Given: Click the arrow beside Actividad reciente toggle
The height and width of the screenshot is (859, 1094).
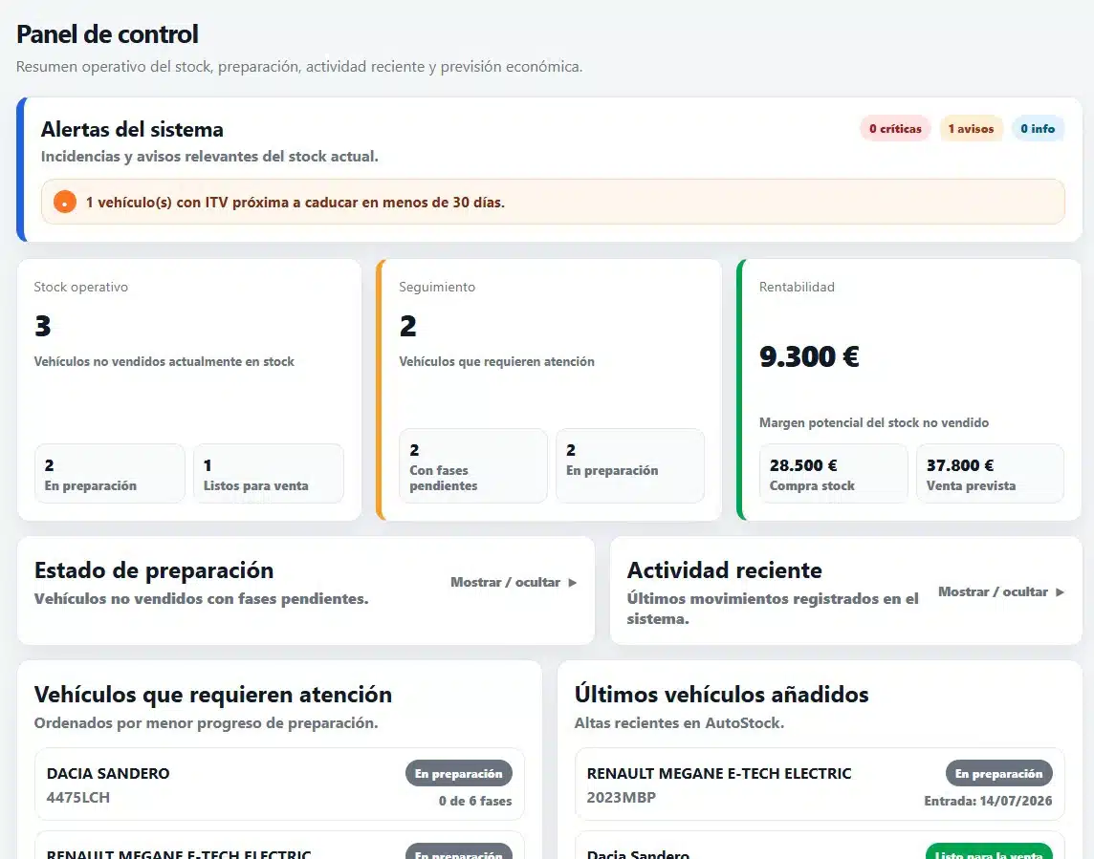Looking at the screenshot, I should (x=1060, y=592).
